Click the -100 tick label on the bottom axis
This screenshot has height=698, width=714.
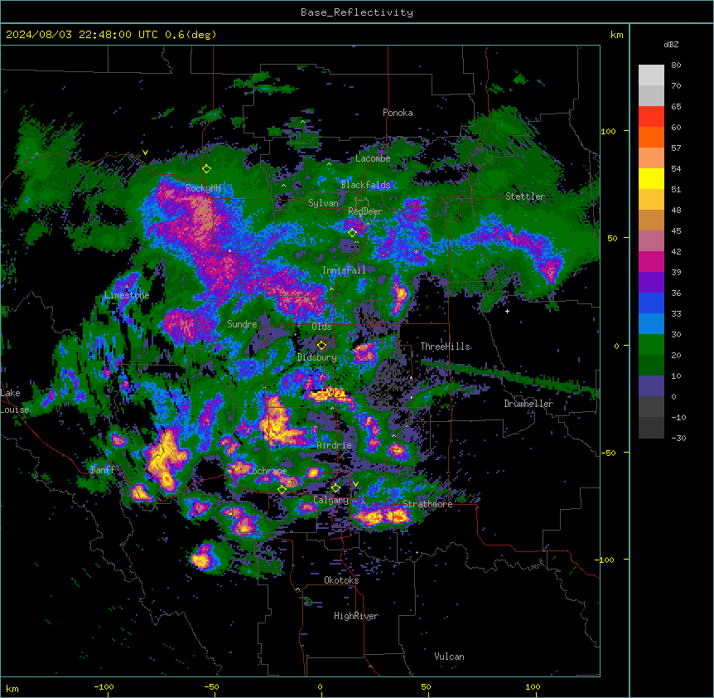(104, 687)
